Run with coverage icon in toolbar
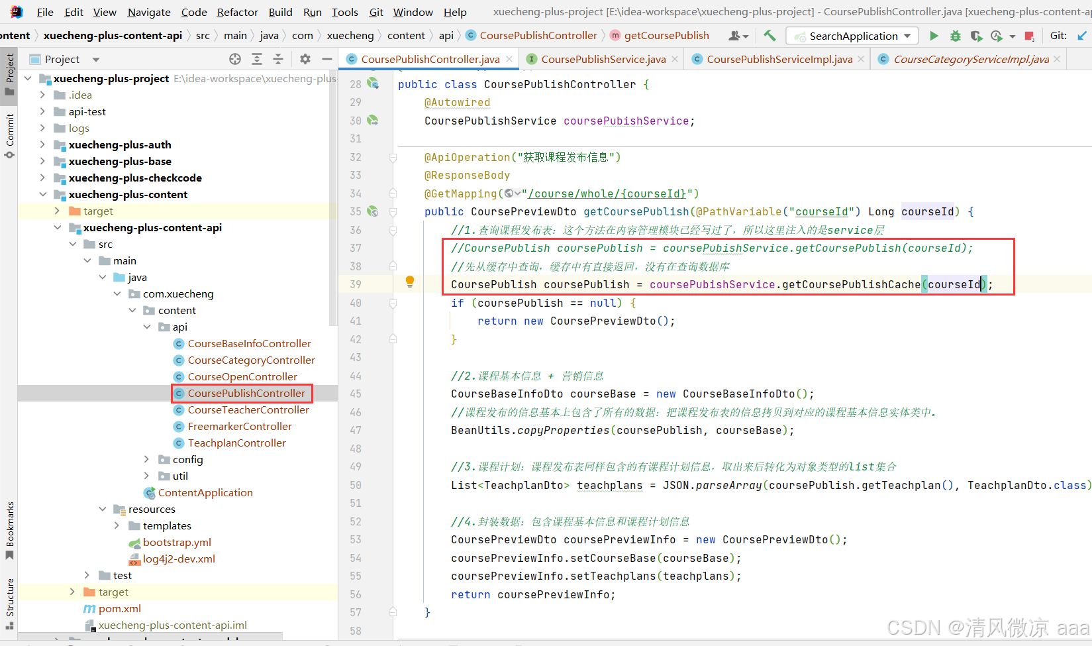Screen dimensions: 1092x646 coord(976,36)
